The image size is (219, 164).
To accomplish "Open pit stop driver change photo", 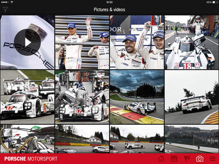I will click(x=82, y=97).
